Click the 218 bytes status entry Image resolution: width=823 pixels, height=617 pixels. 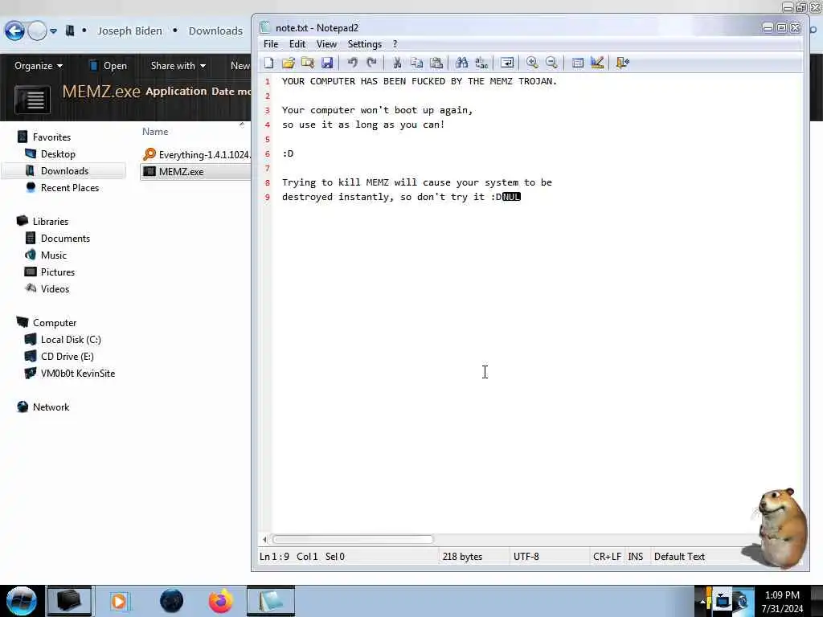462,556
